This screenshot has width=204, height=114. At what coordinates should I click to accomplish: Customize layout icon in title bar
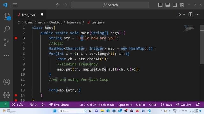182,5
